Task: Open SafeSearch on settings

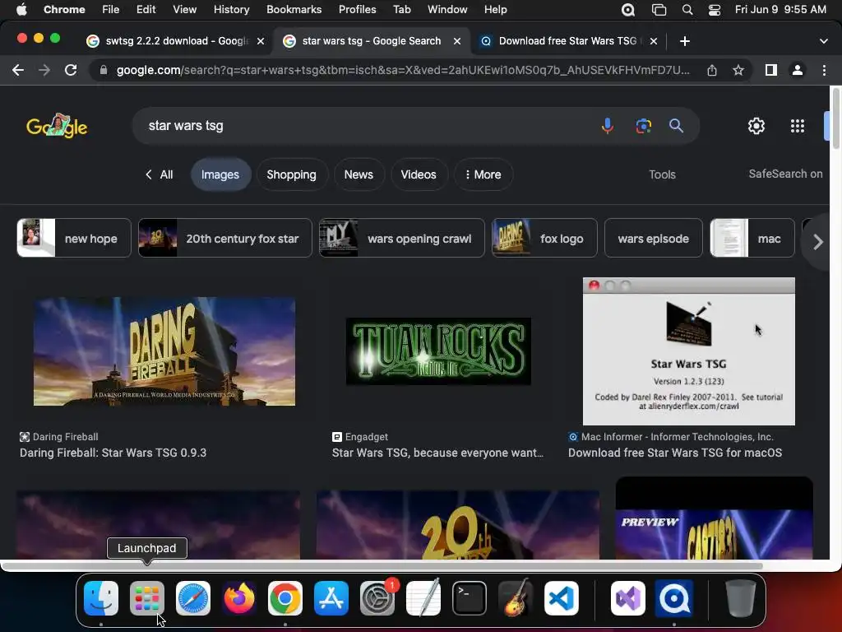Action: click(x=785, y=174)
